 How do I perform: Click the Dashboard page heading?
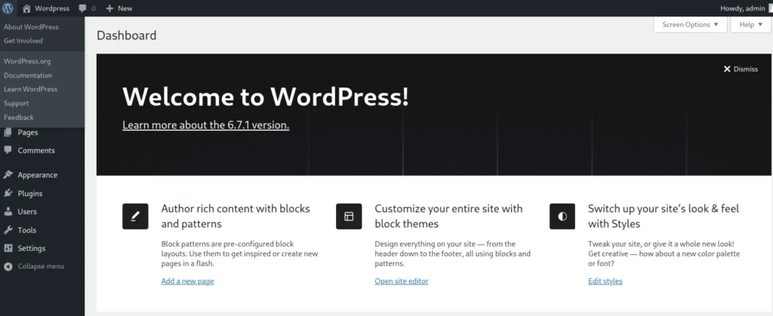tap(127, 35)
